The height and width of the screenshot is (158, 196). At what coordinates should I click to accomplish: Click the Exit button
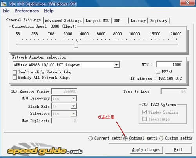tap(178, 150)
